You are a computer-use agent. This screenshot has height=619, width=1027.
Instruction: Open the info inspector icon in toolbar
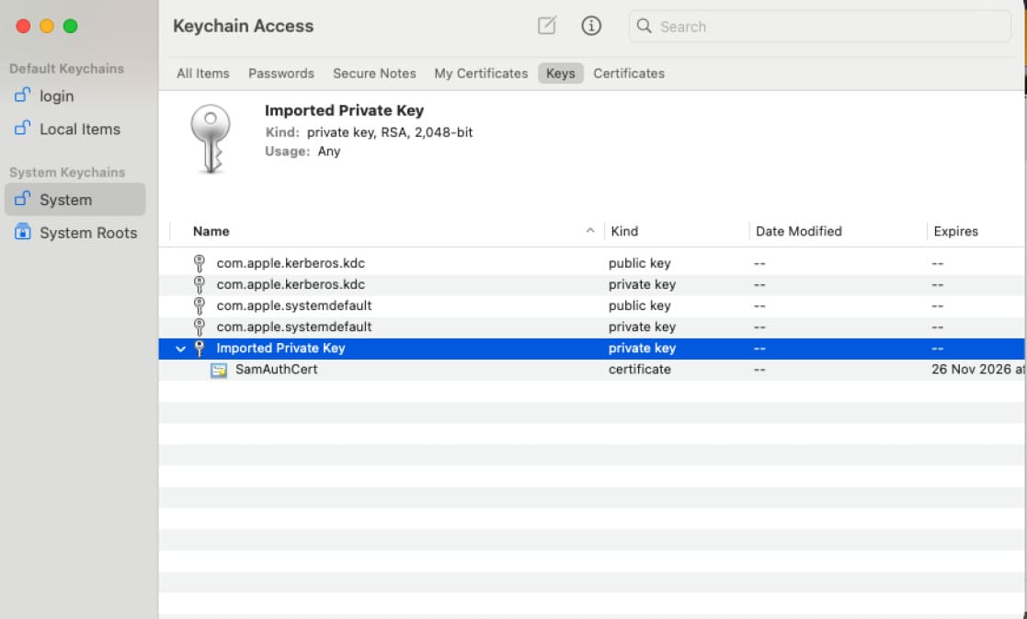(591, 27)
